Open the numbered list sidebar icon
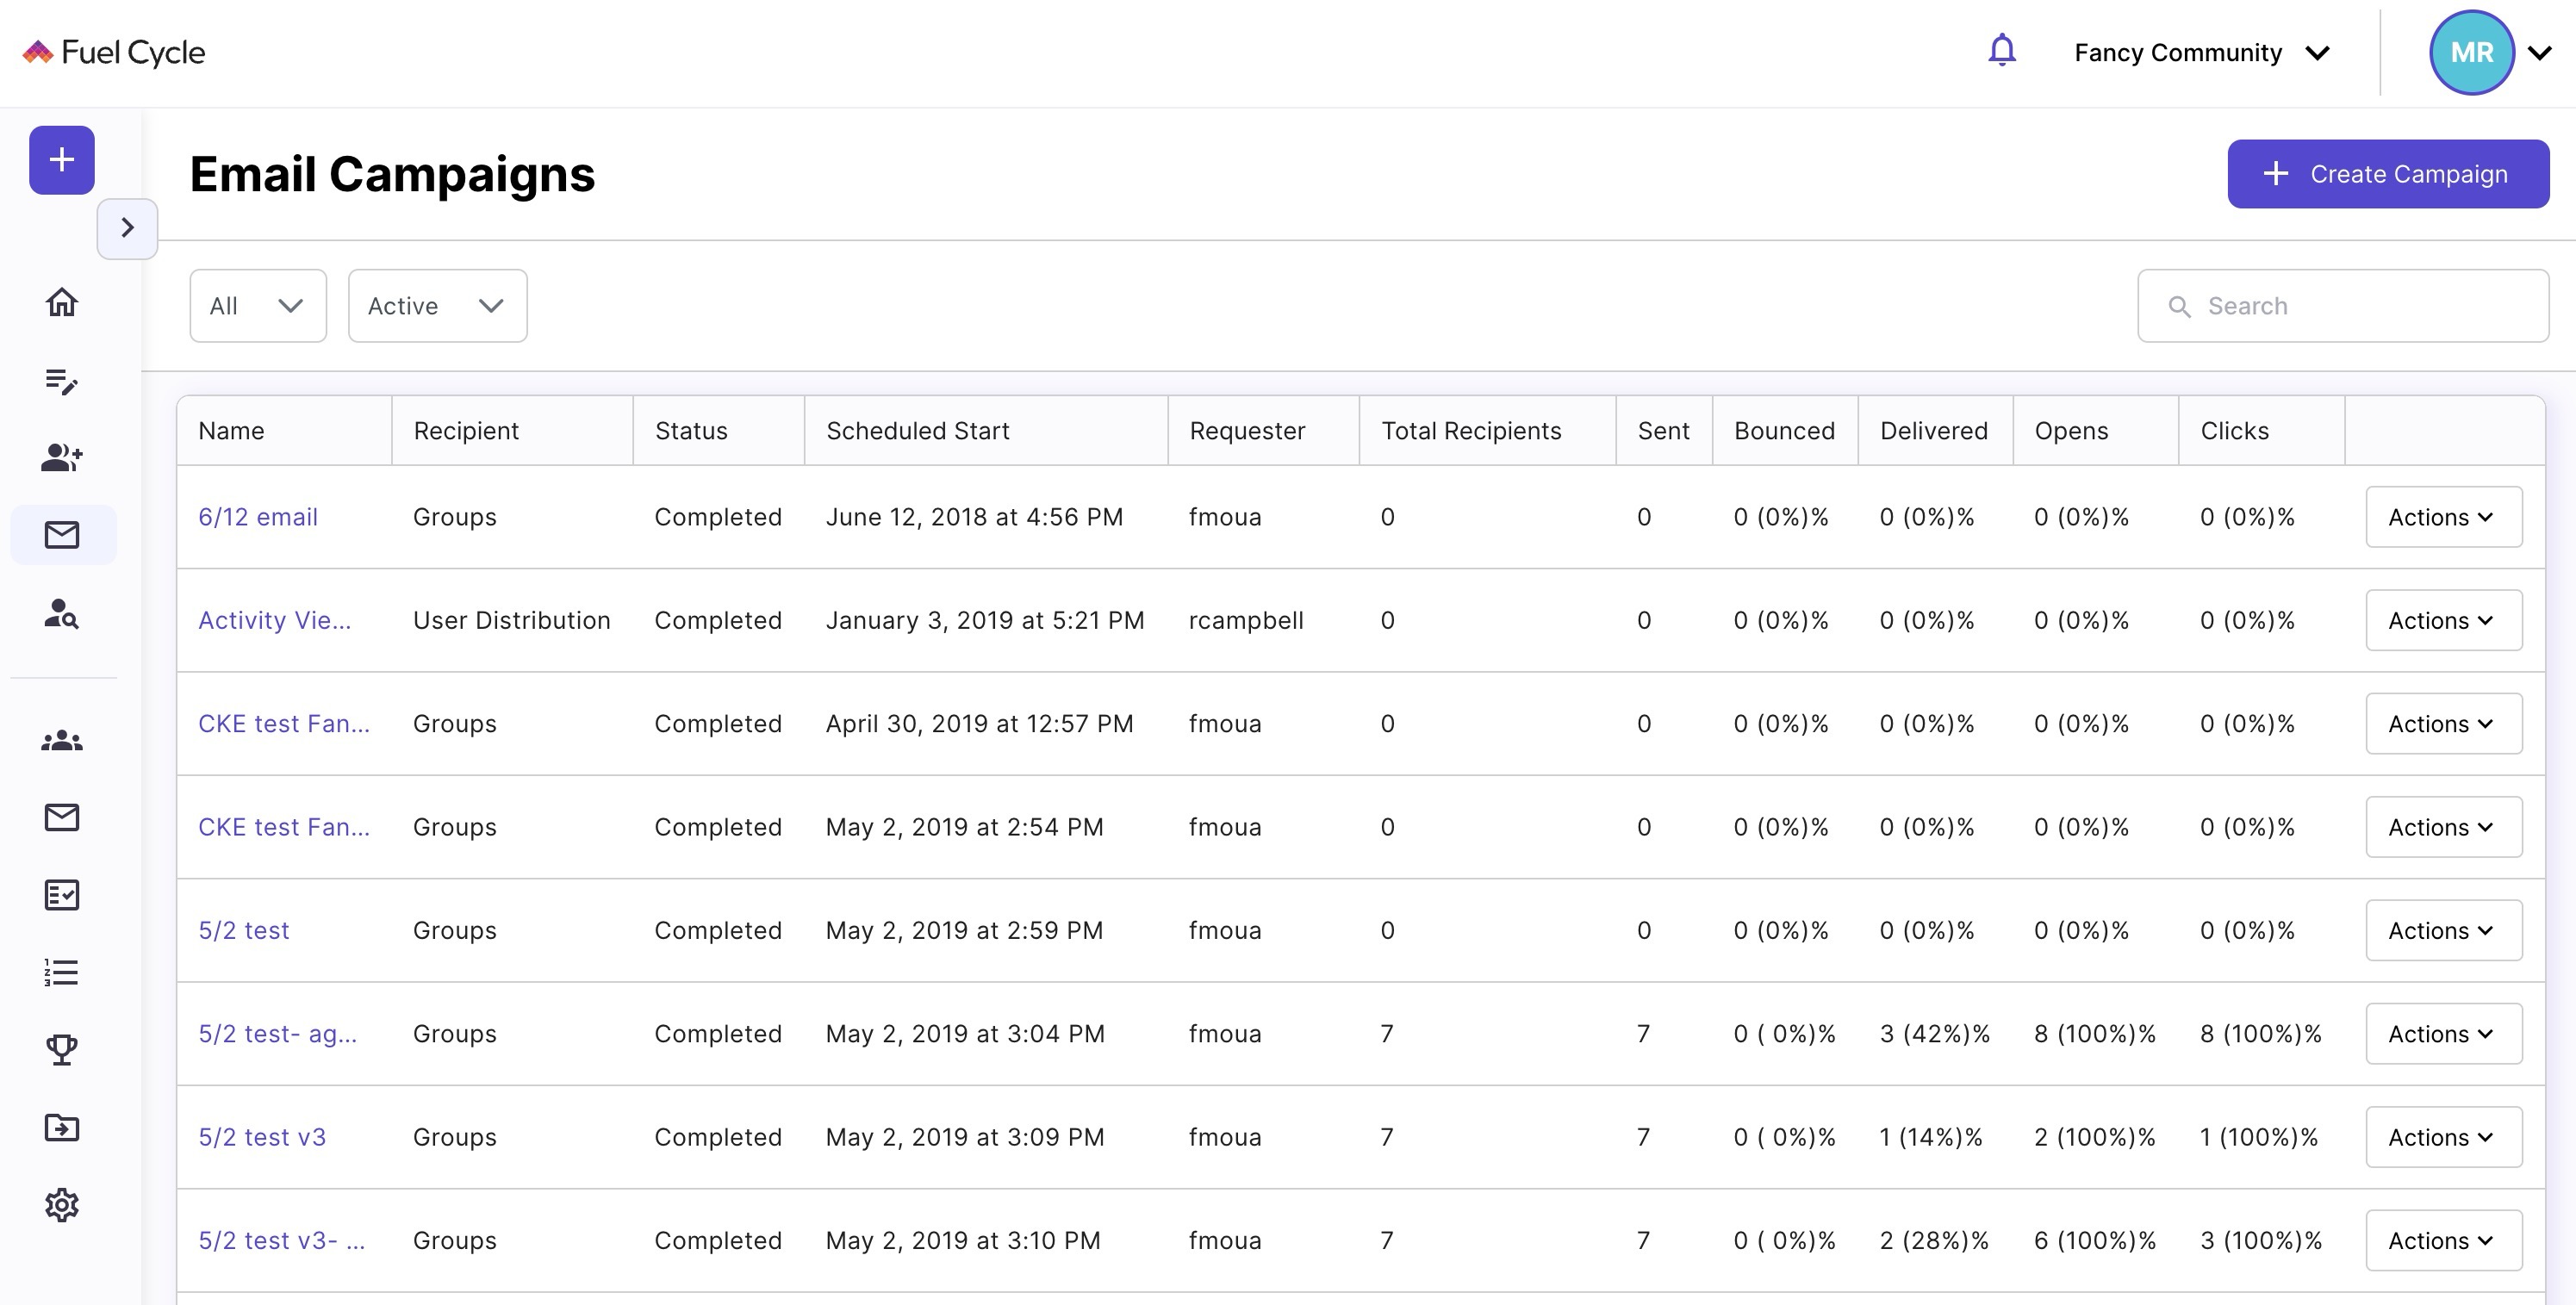The height and width of the screenshot is (1305, 2576). [62, 972]
